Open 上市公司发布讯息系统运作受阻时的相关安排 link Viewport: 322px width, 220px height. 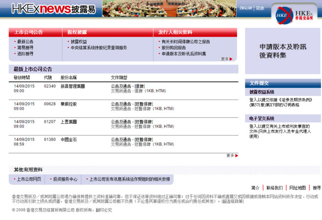pos(130,179)
